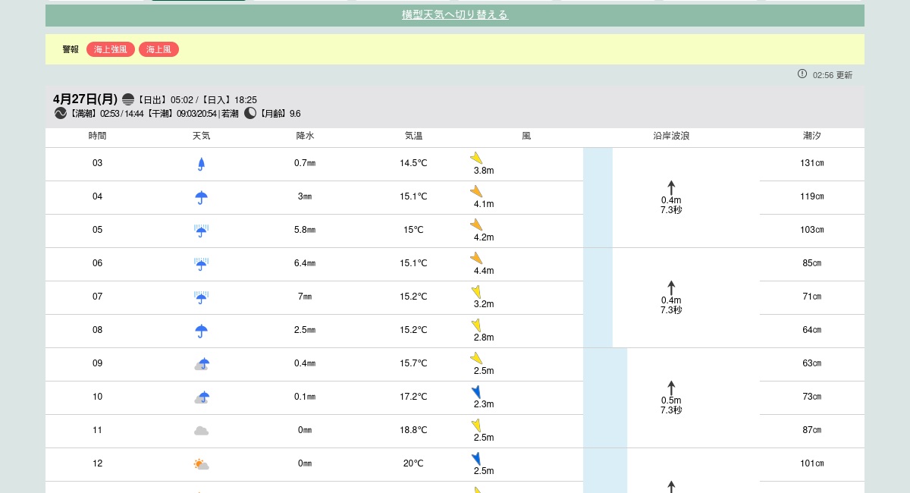The width and height of the screenshot is (910, 493).
Task: Click the 11 hour cloud icon
Action: pyautogui.click(x=201, y=431)
